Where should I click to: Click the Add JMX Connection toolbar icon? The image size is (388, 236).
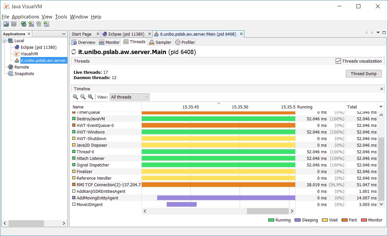(x=31, y=24)
